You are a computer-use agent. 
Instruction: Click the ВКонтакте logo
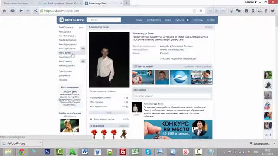click(71, 19)
